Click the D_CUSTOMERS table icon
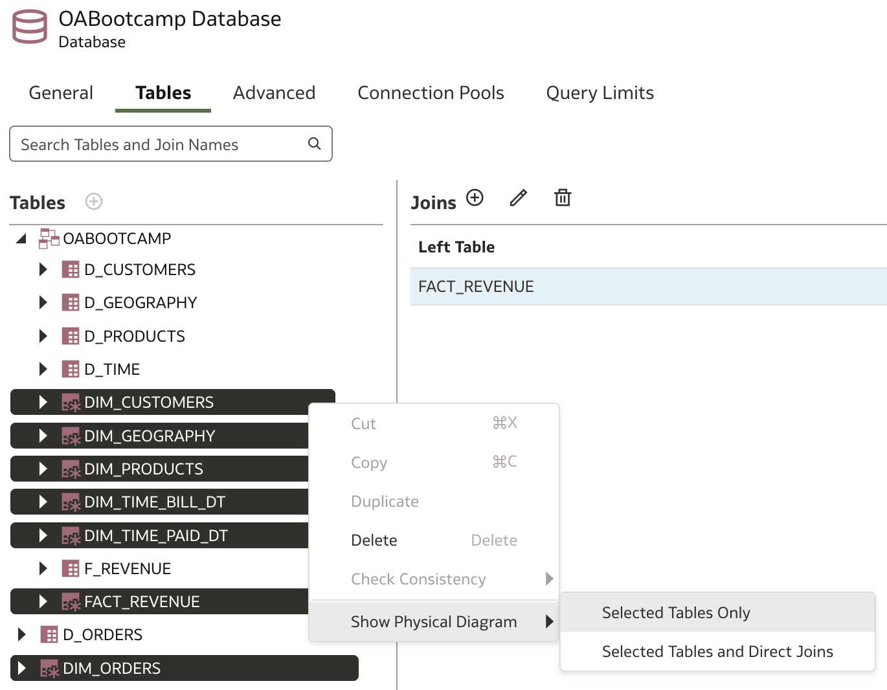This screenshot has height=690, width=887. 71,269
